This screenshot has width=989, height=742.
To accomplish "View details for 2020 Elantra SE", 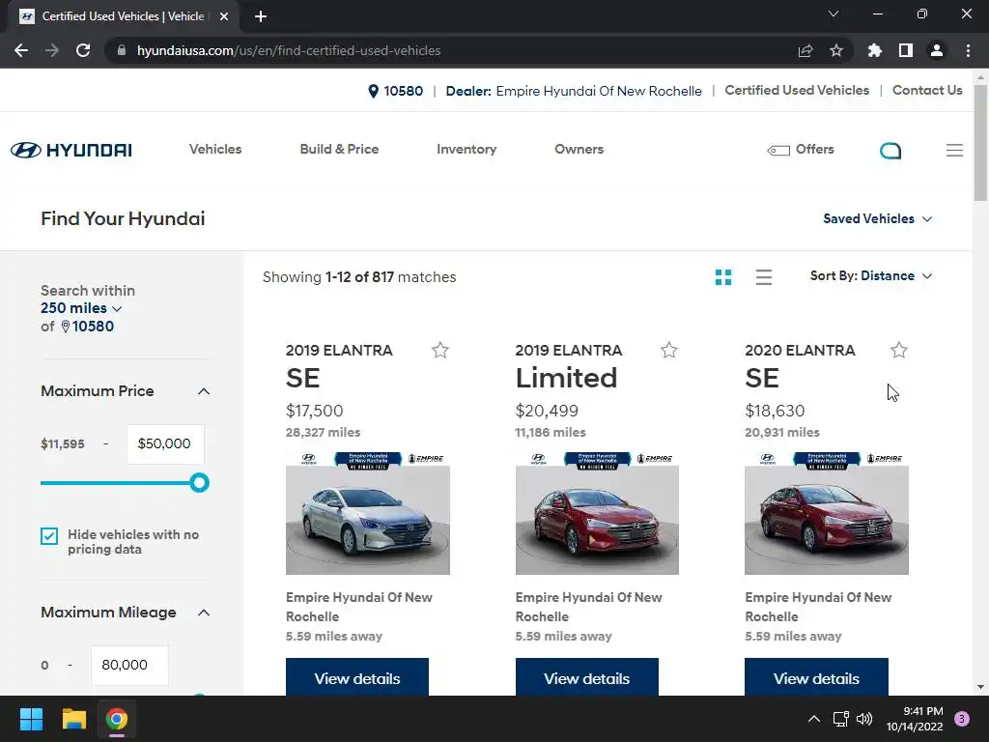I will pos(816,678).
